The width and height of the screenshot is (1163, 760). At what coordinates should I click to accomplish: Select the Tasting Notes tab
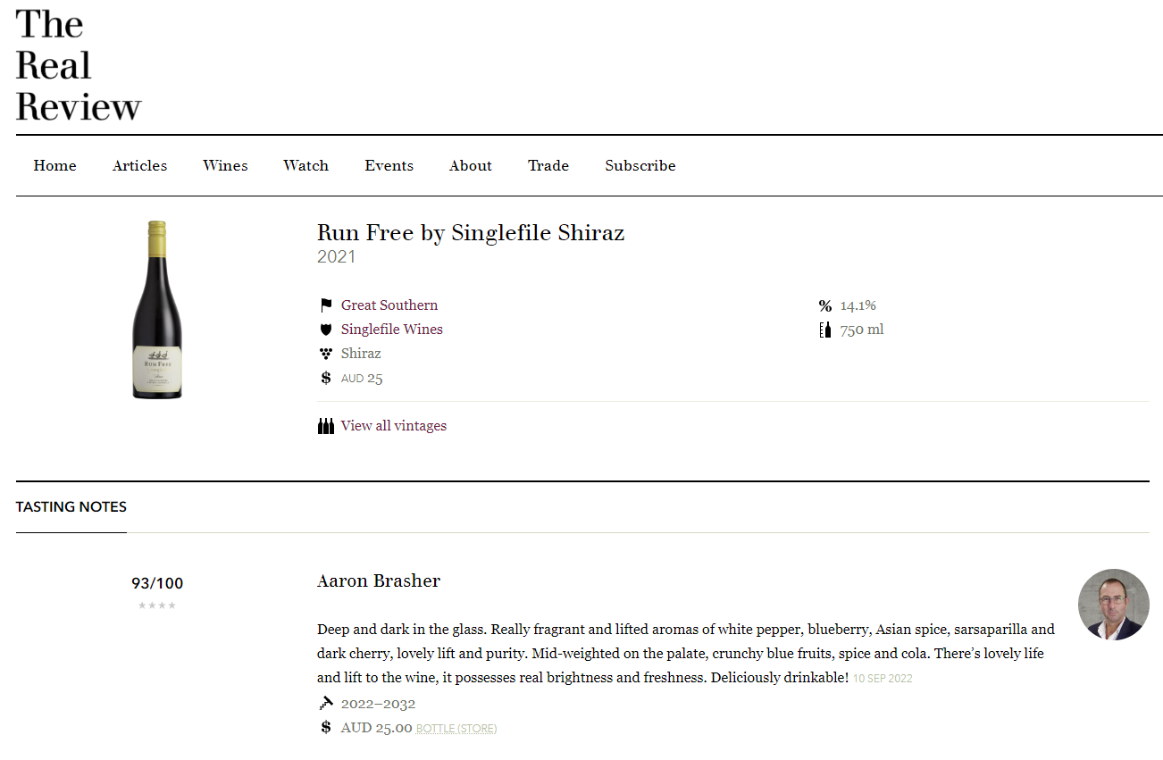(x=71, y=506)
